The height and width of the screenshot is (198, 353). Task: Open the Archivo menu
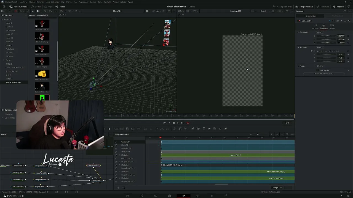click(24, 2)
